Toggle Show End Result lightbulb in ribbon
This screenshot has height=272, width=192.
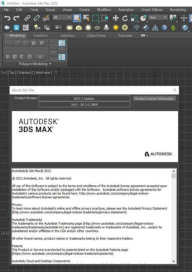click(x=62, y=43)
